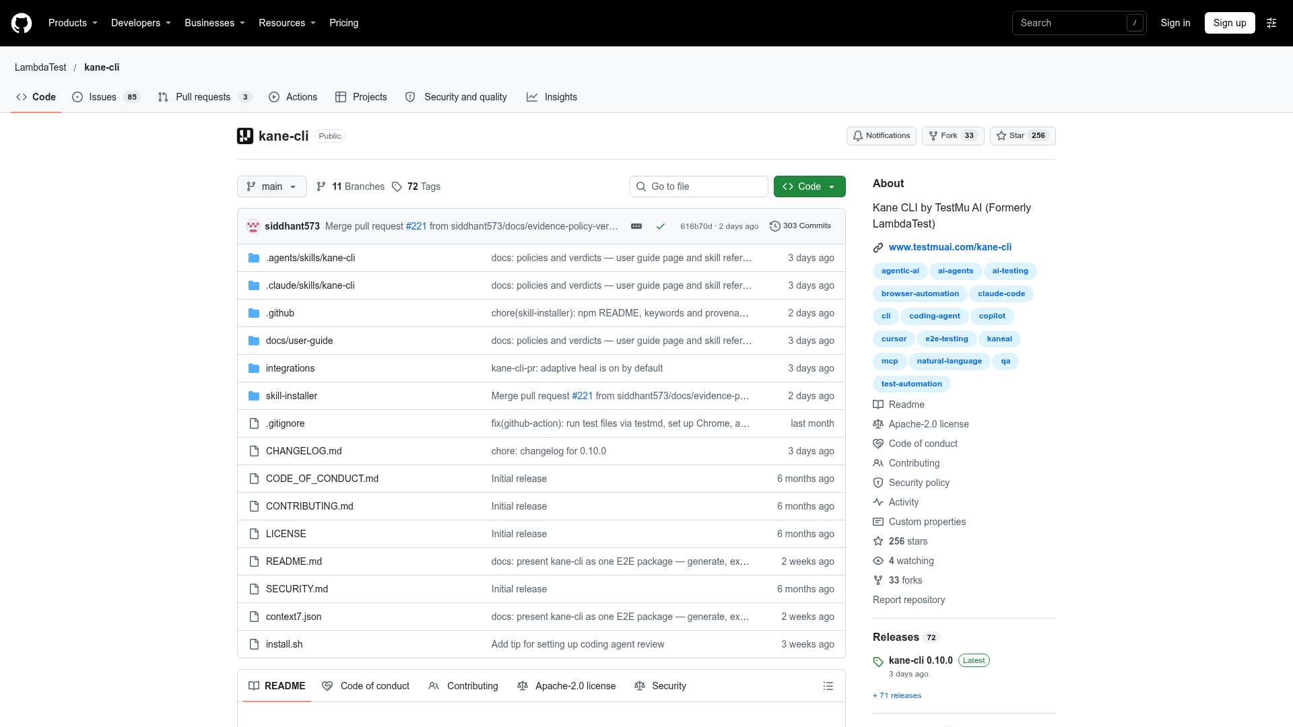1293x727 pixels.
Task: Focus the Go to file input
Action: pyautogui.click(x=699, y=186)
